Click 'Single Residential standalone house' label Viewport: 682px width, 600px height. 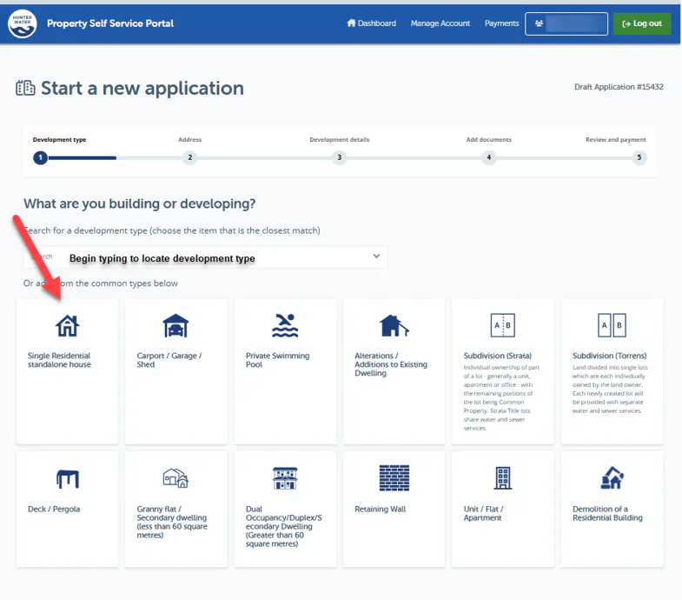click(59, 360)
